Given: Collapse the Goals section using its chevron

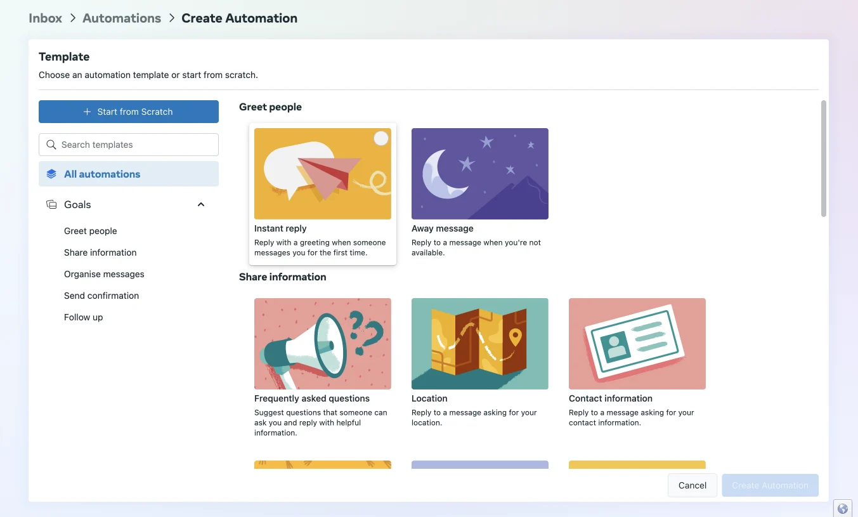Looking at the screenshot, I should (201, 204).
